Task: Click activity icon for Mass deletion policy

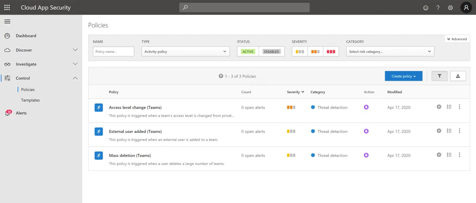Action: 99,155
